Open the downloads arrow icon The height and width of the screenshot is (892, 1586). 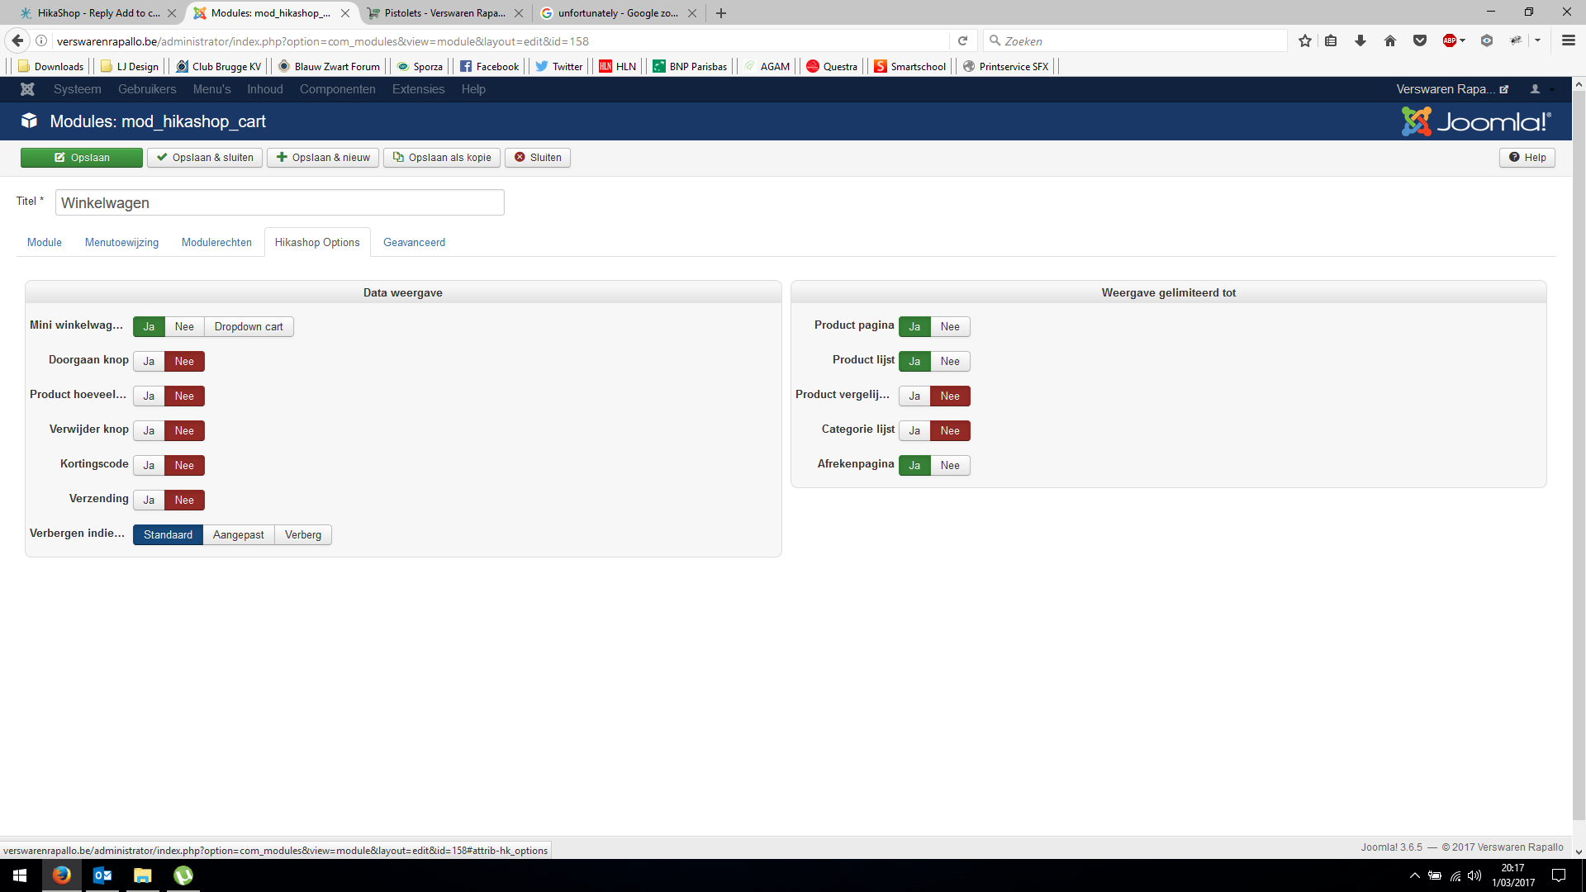click(x=1360, y=40)
